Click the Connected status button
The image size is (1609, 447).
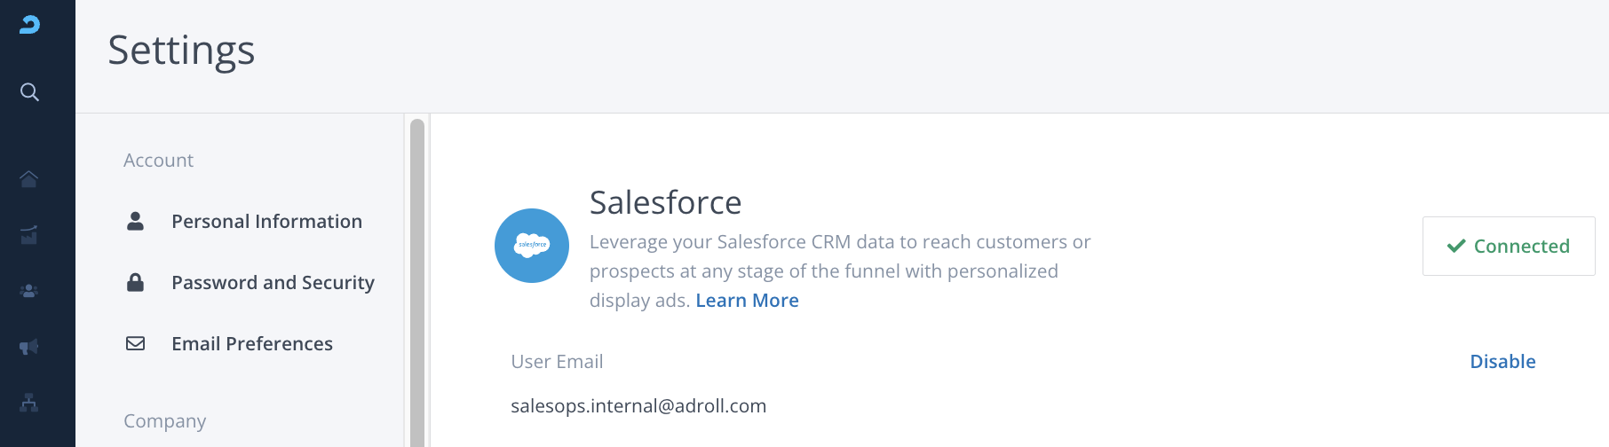1509,246
